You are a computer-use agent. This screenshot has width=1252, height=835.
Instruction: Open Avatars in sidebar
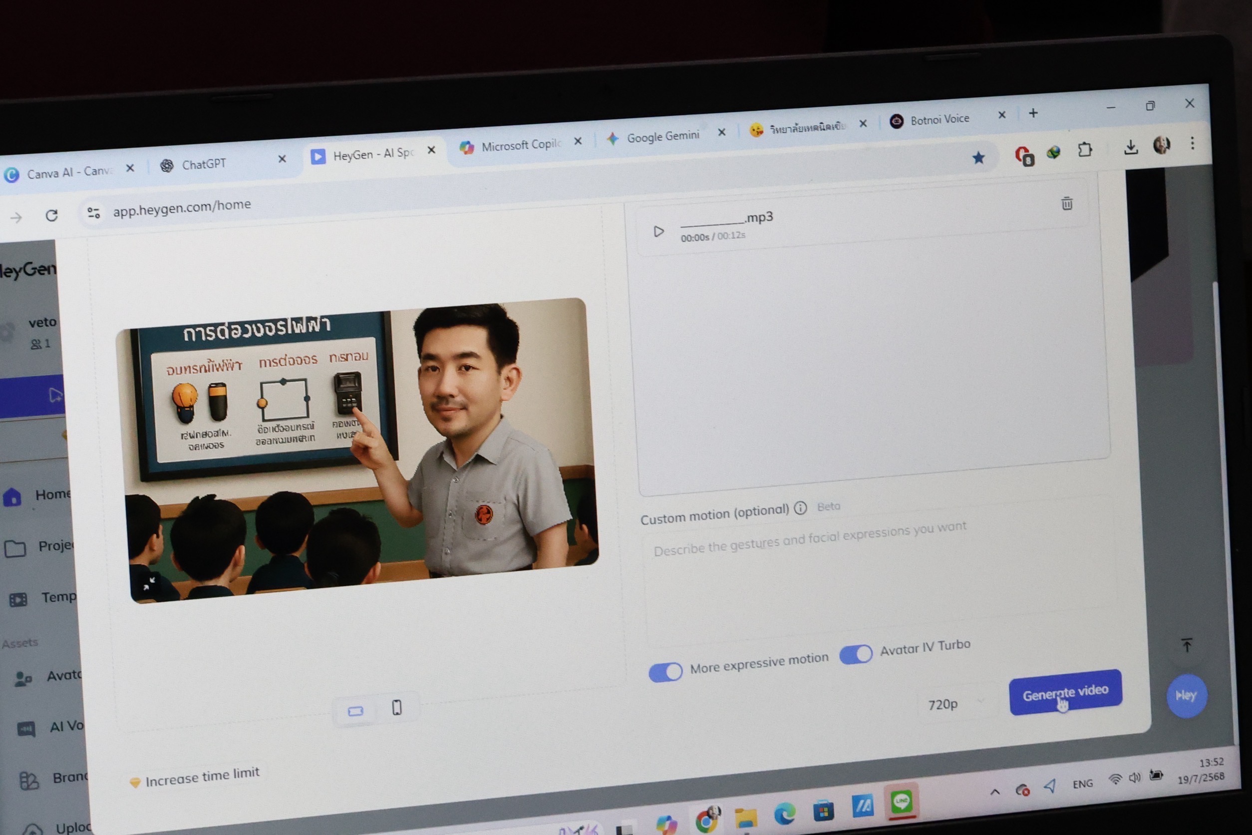[x=48, y=677]
